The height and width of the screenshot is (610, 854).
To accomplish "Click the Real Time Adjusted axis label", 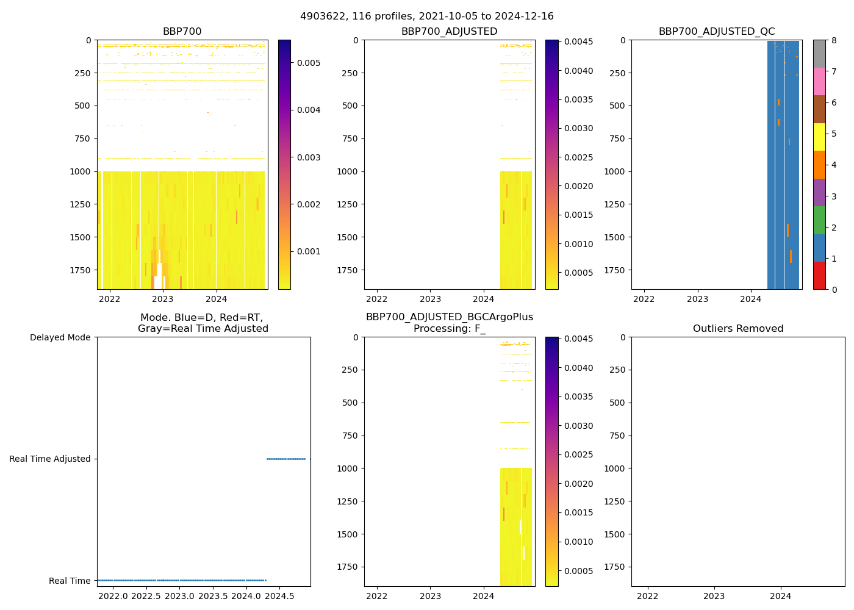I will point(49,459).
